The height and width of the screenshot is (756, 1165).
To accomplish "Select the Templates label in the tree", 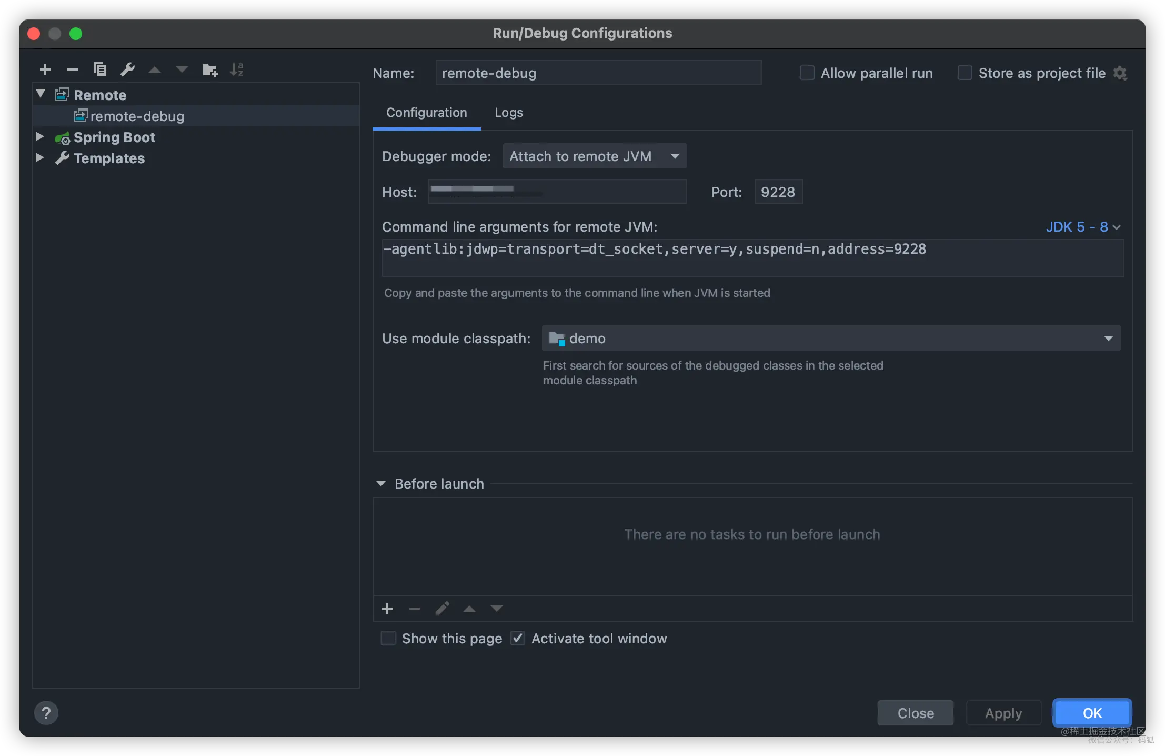I will [109, 158].
